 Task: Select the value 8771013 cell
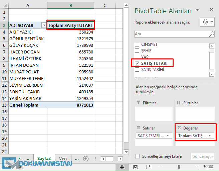click(70, 105)
